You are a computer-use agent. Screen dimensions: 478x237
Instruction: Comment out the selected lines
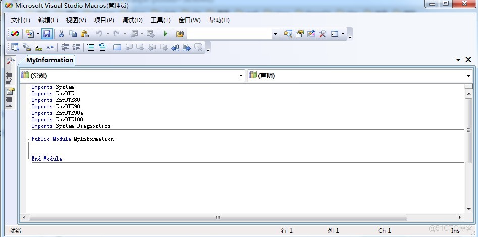coord(91,47)
